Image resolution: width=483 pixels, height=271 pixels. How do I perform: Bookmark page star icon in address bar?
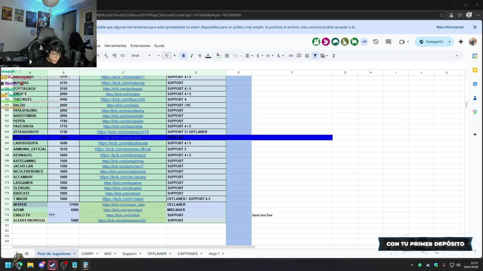point(442,15)
